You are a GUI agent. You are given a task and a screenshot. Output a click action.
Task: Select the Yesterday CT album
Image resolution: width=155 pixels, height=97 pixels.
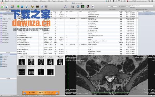coord(5,36)
